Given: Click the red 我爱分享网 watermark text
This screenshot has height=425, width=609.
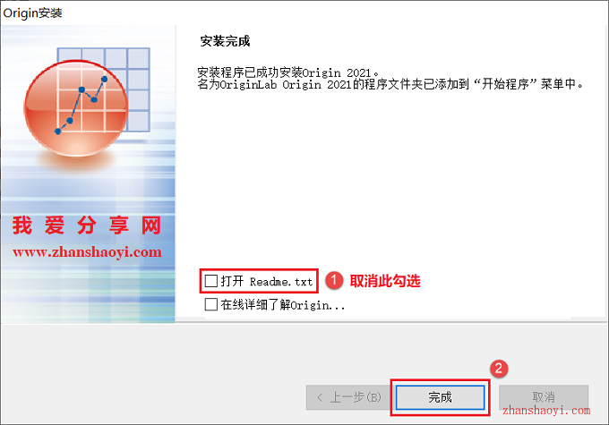Looking at the screenshot, I should pos(87,225).
